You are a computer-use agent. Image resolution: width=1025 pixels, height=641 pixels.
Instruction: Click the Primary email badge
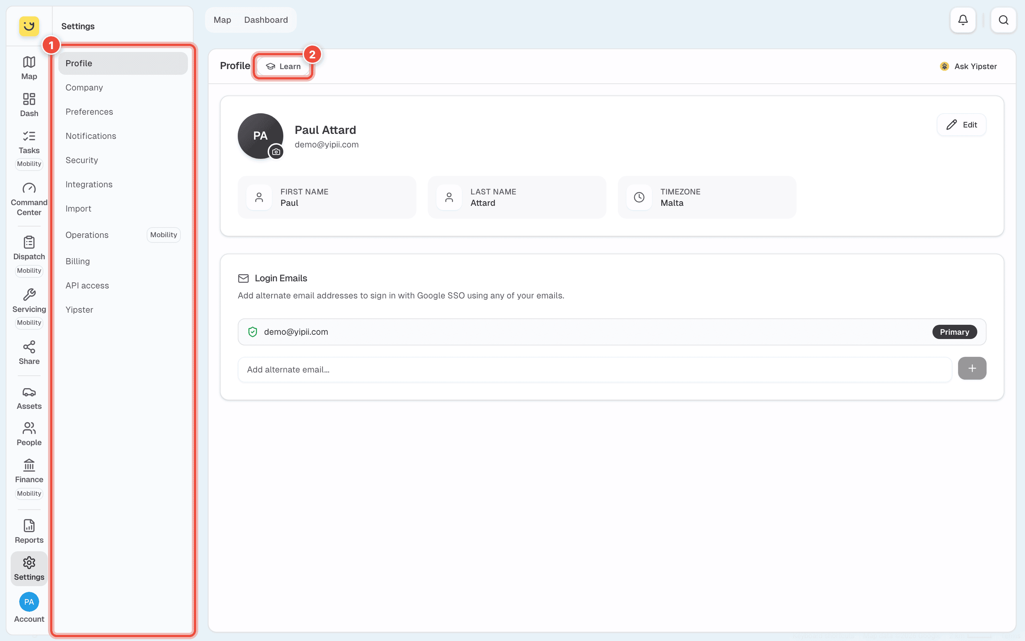coord(954,332)
